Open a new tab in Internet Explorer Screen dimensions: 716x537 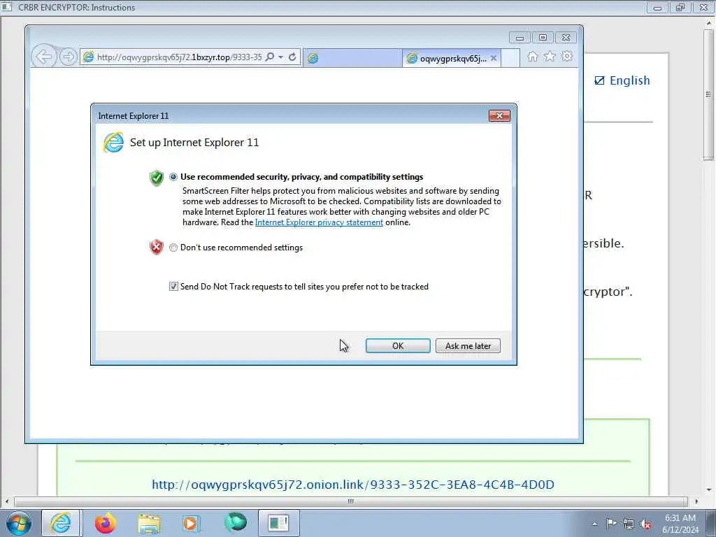(x=510, y=58)
